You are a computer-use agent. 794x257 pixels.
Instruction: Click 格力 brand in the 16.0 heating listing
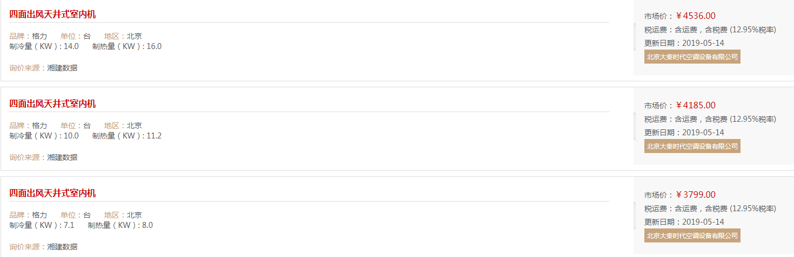point(39,36)
